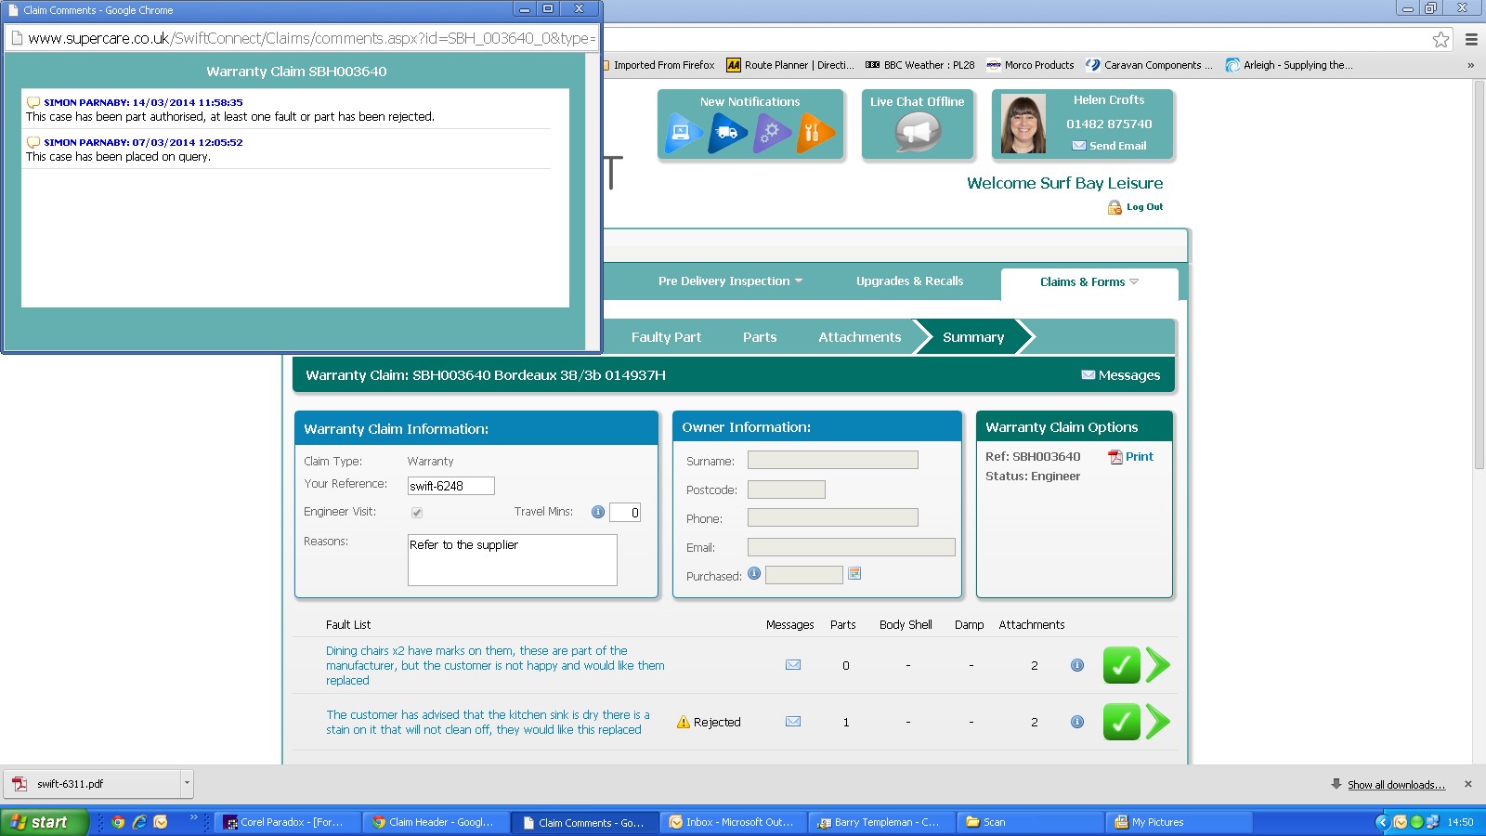
Task: Click Helen Crofts' contact photo
Action: click(x=1023, y=124)
